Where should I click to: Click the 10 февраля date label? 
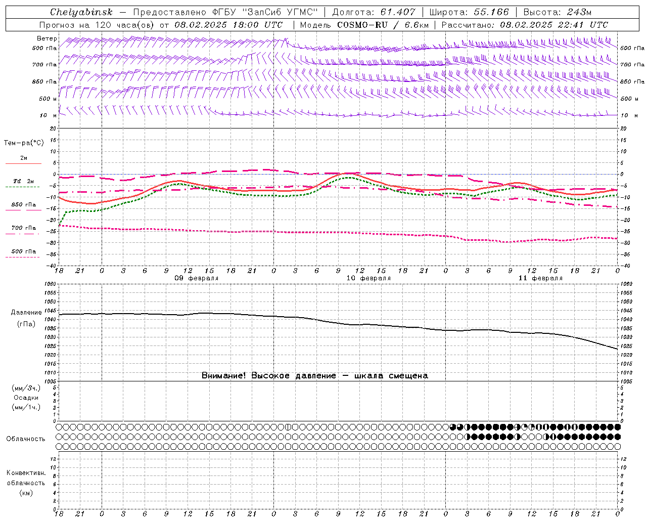[x=368, y=278]
